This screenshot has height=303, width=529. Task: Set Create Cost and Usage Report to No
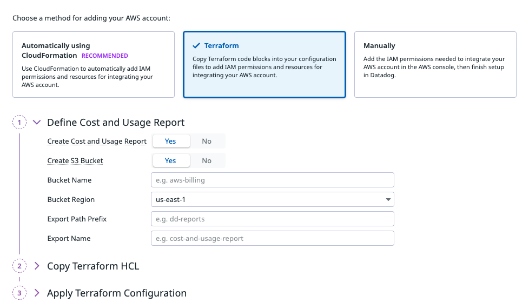(x=207, y=141)
